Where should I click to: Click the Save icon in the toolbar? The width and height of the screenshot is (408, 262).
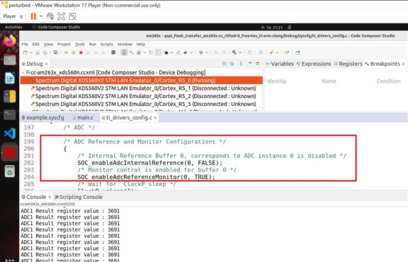[38, 52]
